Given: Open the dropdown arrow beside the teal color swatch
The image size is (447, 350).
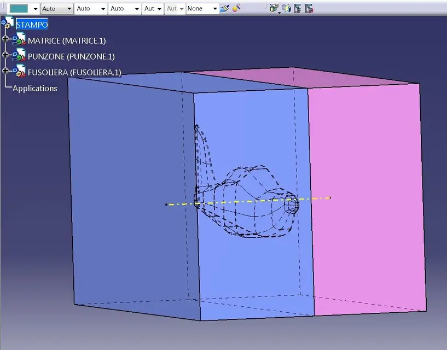Looking at the screenshot, I should point(35,9).
